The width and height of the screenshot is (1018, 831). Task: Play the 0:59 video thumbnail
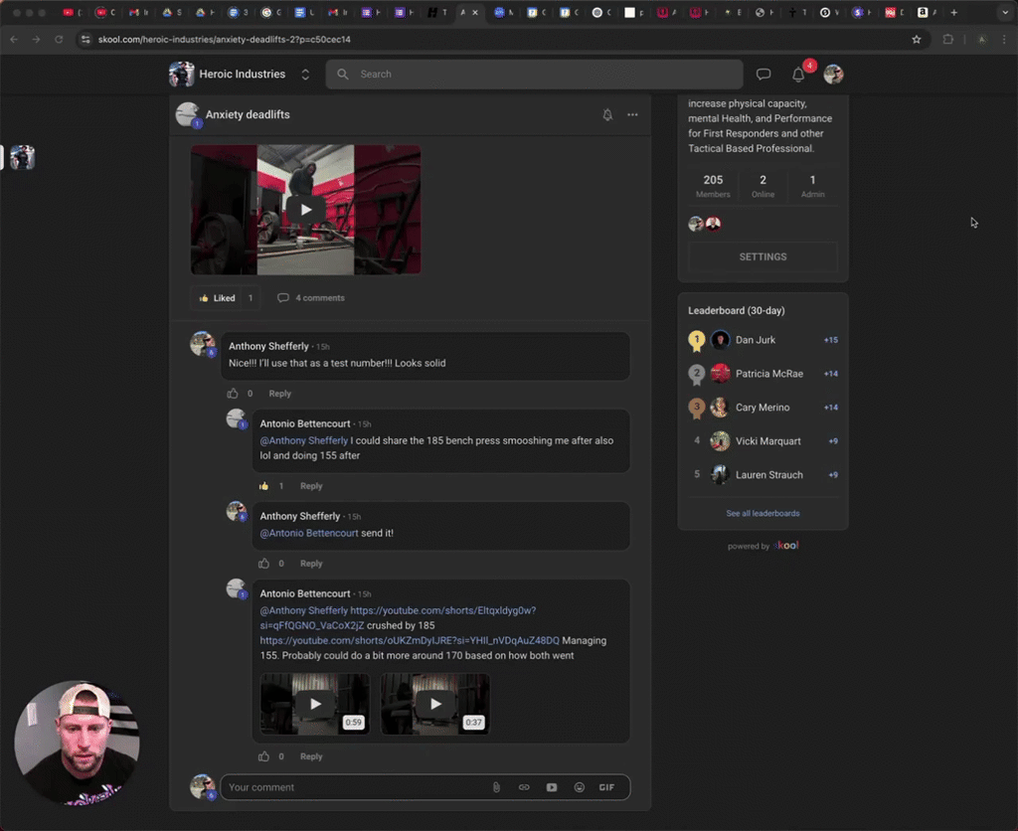tap(315, 704)
